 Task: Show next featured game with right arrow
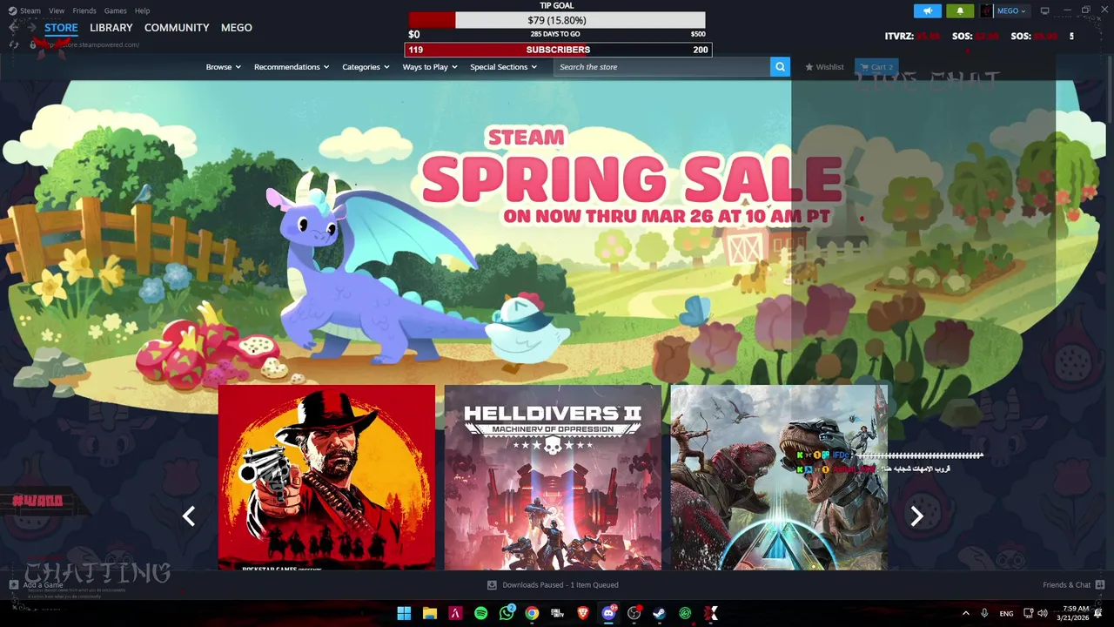(x=916, y=516)
